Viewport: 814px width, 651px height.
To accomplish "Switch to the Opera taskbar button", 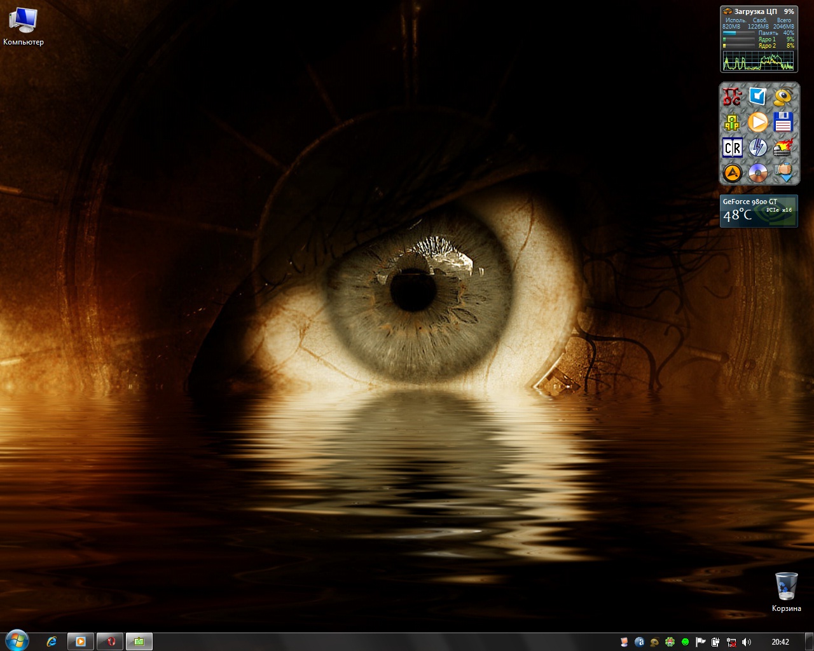I will point(110,641).
